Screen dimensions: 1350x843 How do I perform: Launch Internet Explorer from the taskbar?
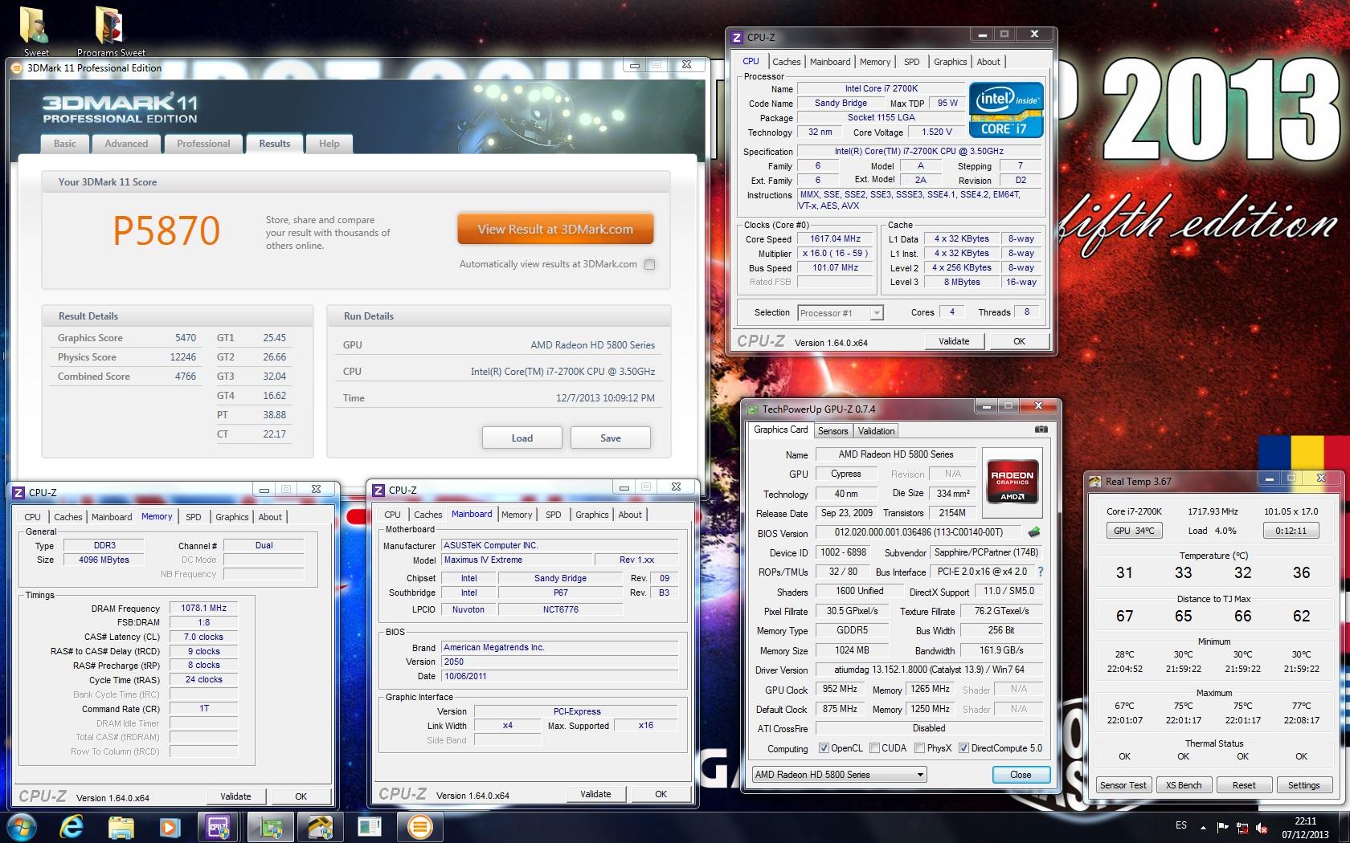[x=72, y=826]
